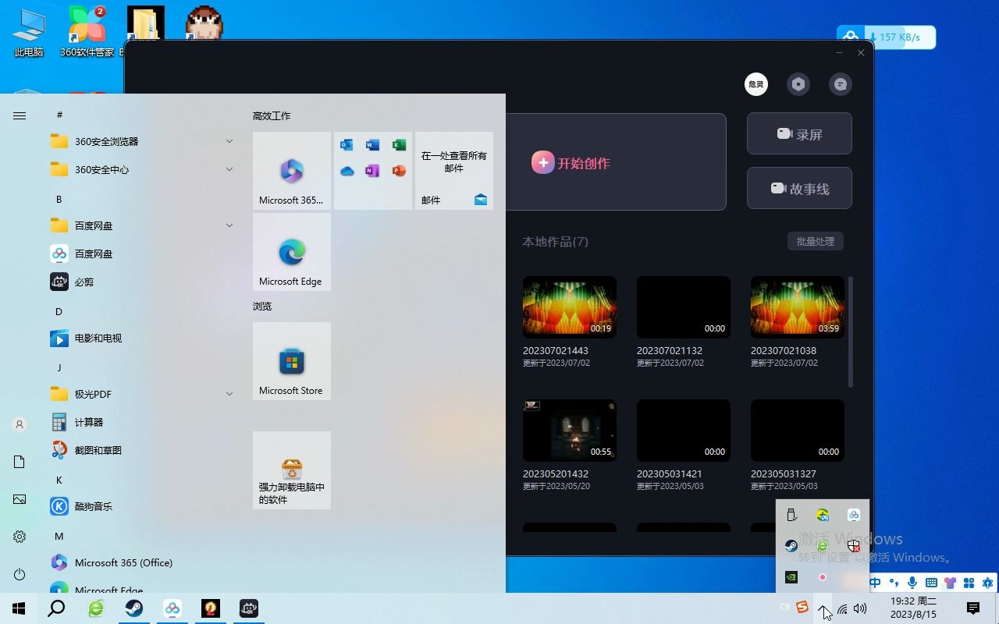
Task: Open the IME toolbox grid icon
Action: click(969, 583)
